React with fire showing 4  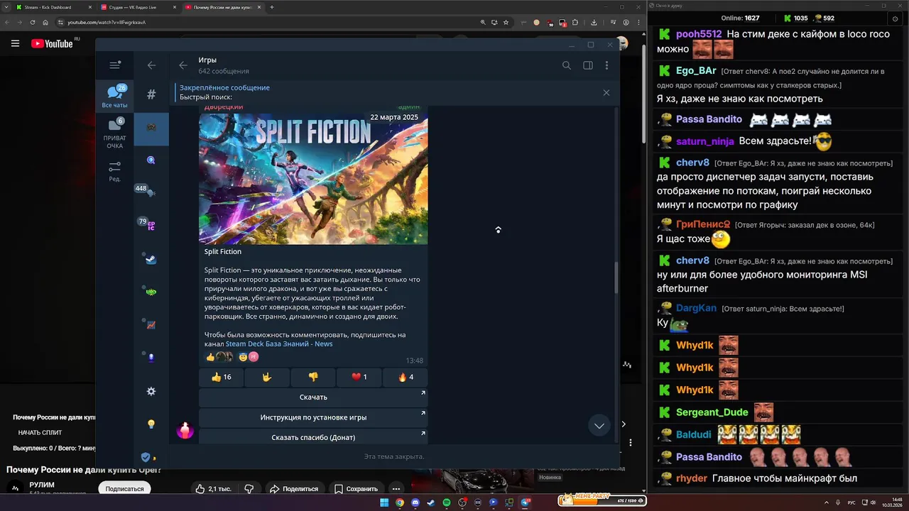pyautogui.click(x=405, y=377)
